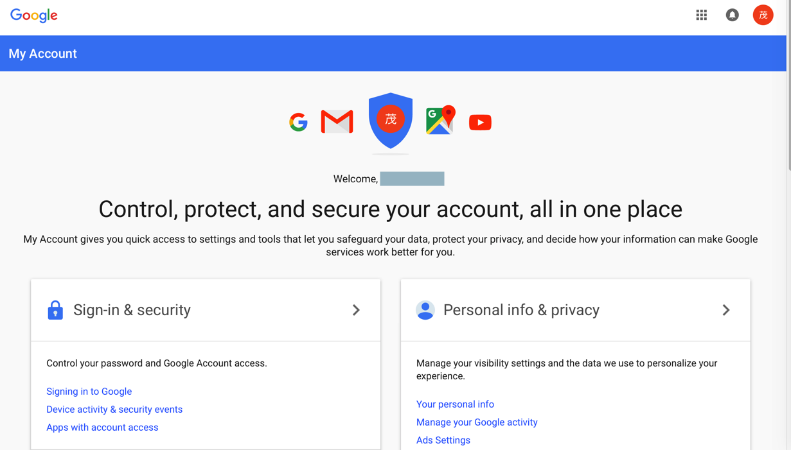The height and width of the screenshot is (450, 791).
Task: Open the Google apps grid
Action: tap(701, 15)
